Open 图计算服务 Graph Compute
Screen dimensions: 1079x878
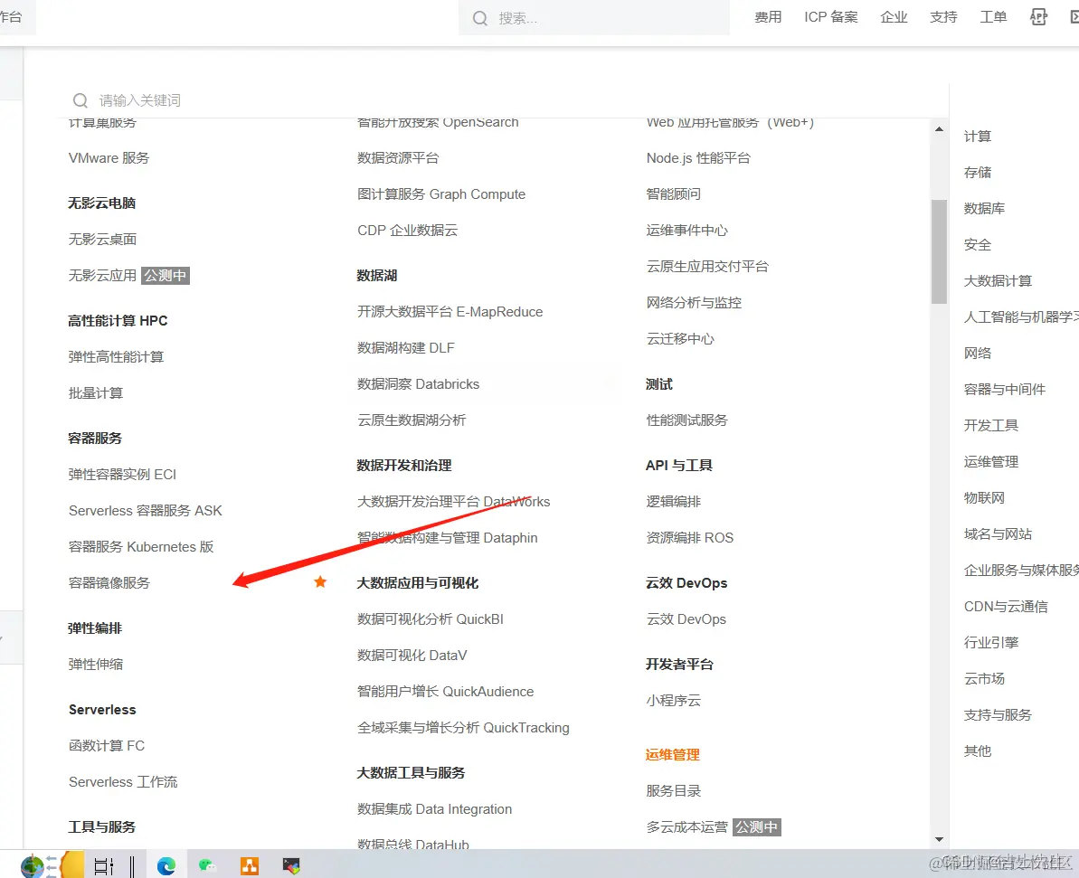coord(441,194)
